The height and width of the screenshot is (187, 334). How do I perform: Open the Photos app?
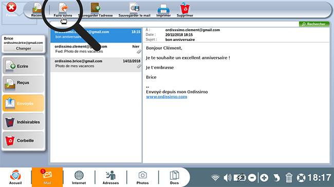[142, 177]
